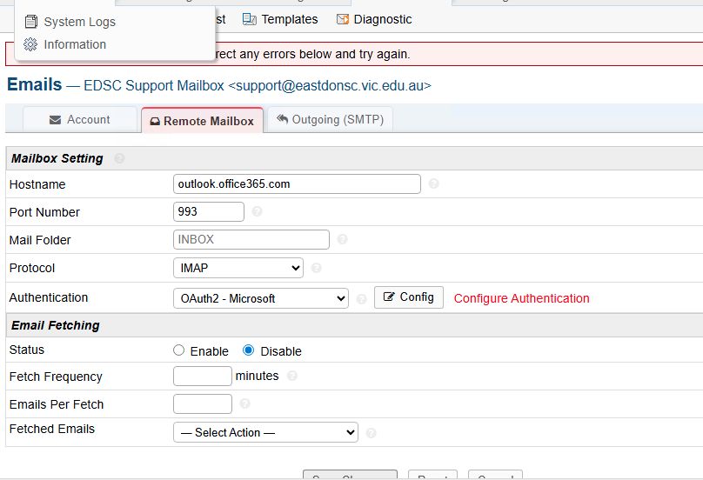The width and height of the screenshot is (703, 480).
Task: Show help tip next to Authentication dropdown
Action: (x=361, y=299)
